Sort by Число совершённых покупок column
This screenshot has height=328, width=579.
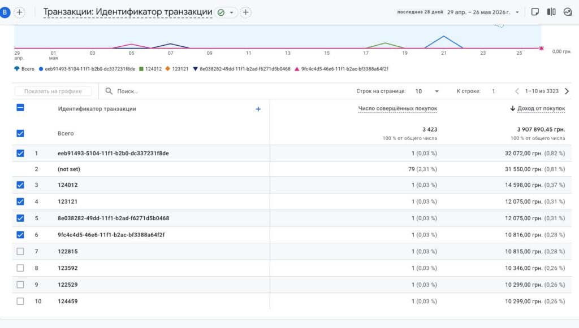pos(397,108)
